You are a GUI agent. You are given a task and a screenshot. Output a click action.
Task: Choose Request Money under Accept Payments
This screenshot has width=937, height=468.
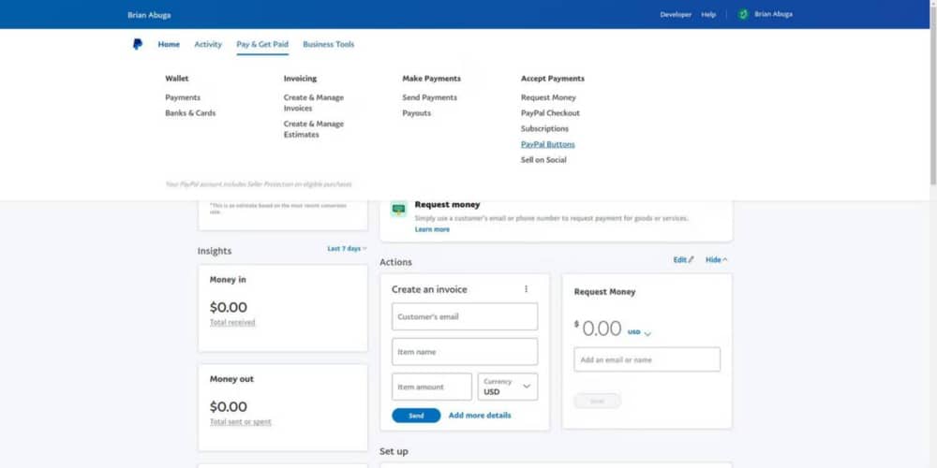pyautogui.click(x=548, y=97)
